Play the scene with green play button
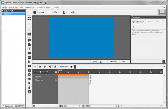This screenshot has height=109, width=168. point(45,67)
